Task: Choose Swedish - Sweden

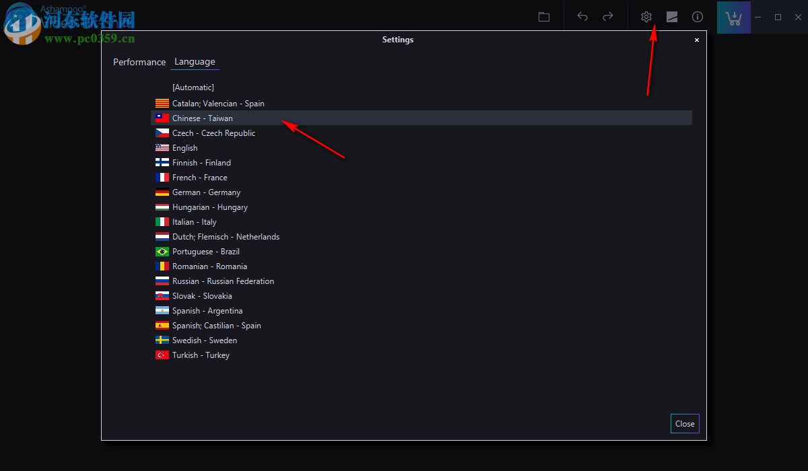Action: [x=422, y=340]
